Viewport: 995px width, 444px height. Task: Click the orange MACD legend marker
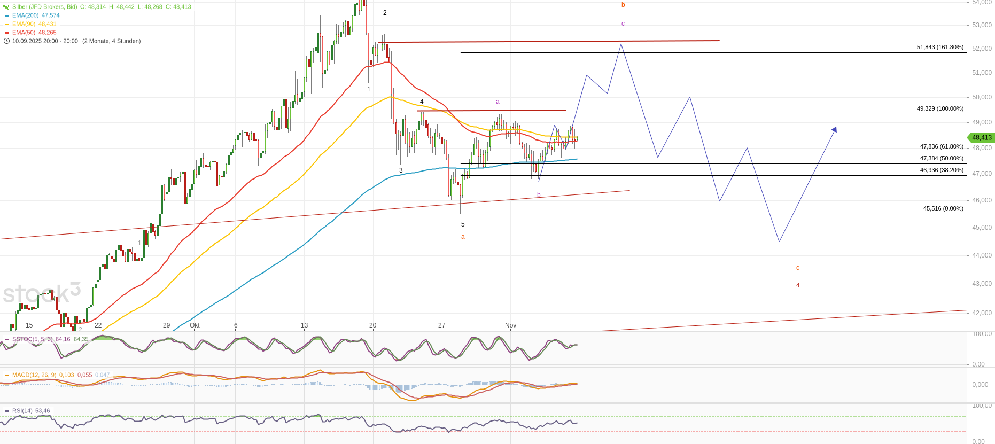7,375
